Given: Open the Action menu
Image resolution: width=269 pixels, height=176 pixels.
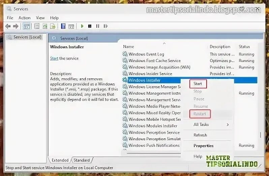Looking at the screenshot, I should click(25, 18).
